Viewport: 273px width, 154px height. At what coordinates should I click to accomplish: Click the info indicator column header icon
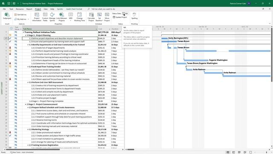pyautogui.click(x=12, y=29)
